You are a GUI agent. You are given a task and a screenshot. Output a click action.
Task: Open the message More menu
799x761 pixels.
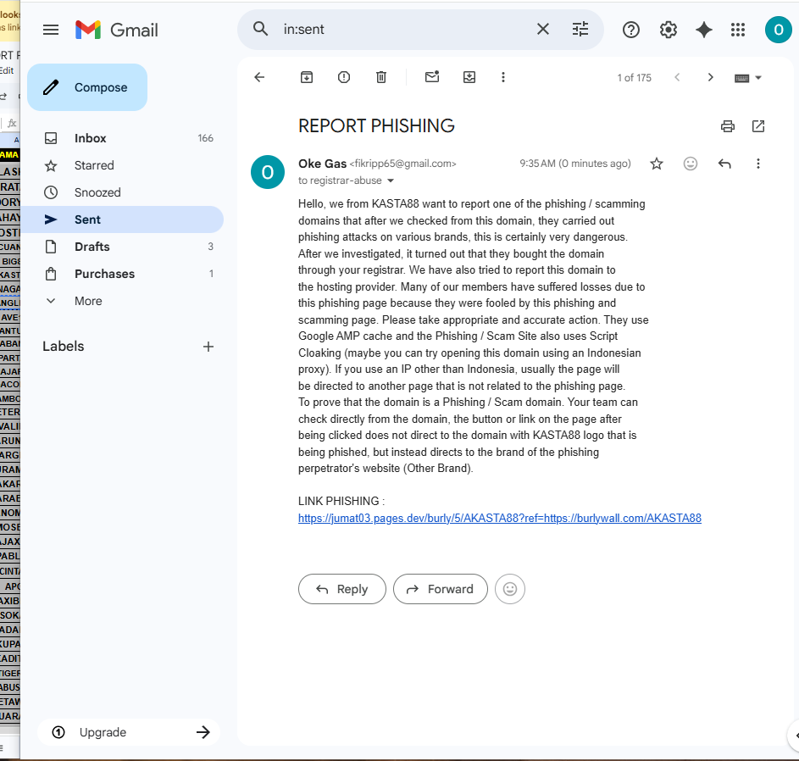coord(758,164)
